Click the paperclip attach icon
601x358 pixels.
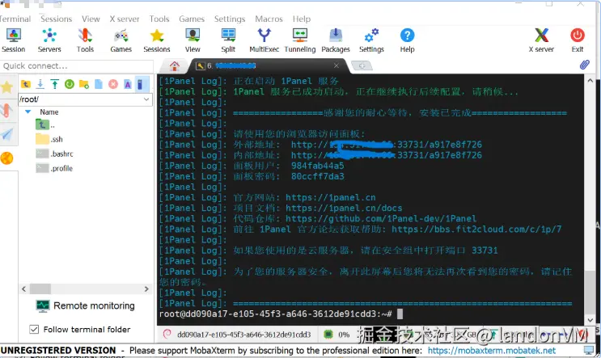pyautogui.click(x=584, y=65)
